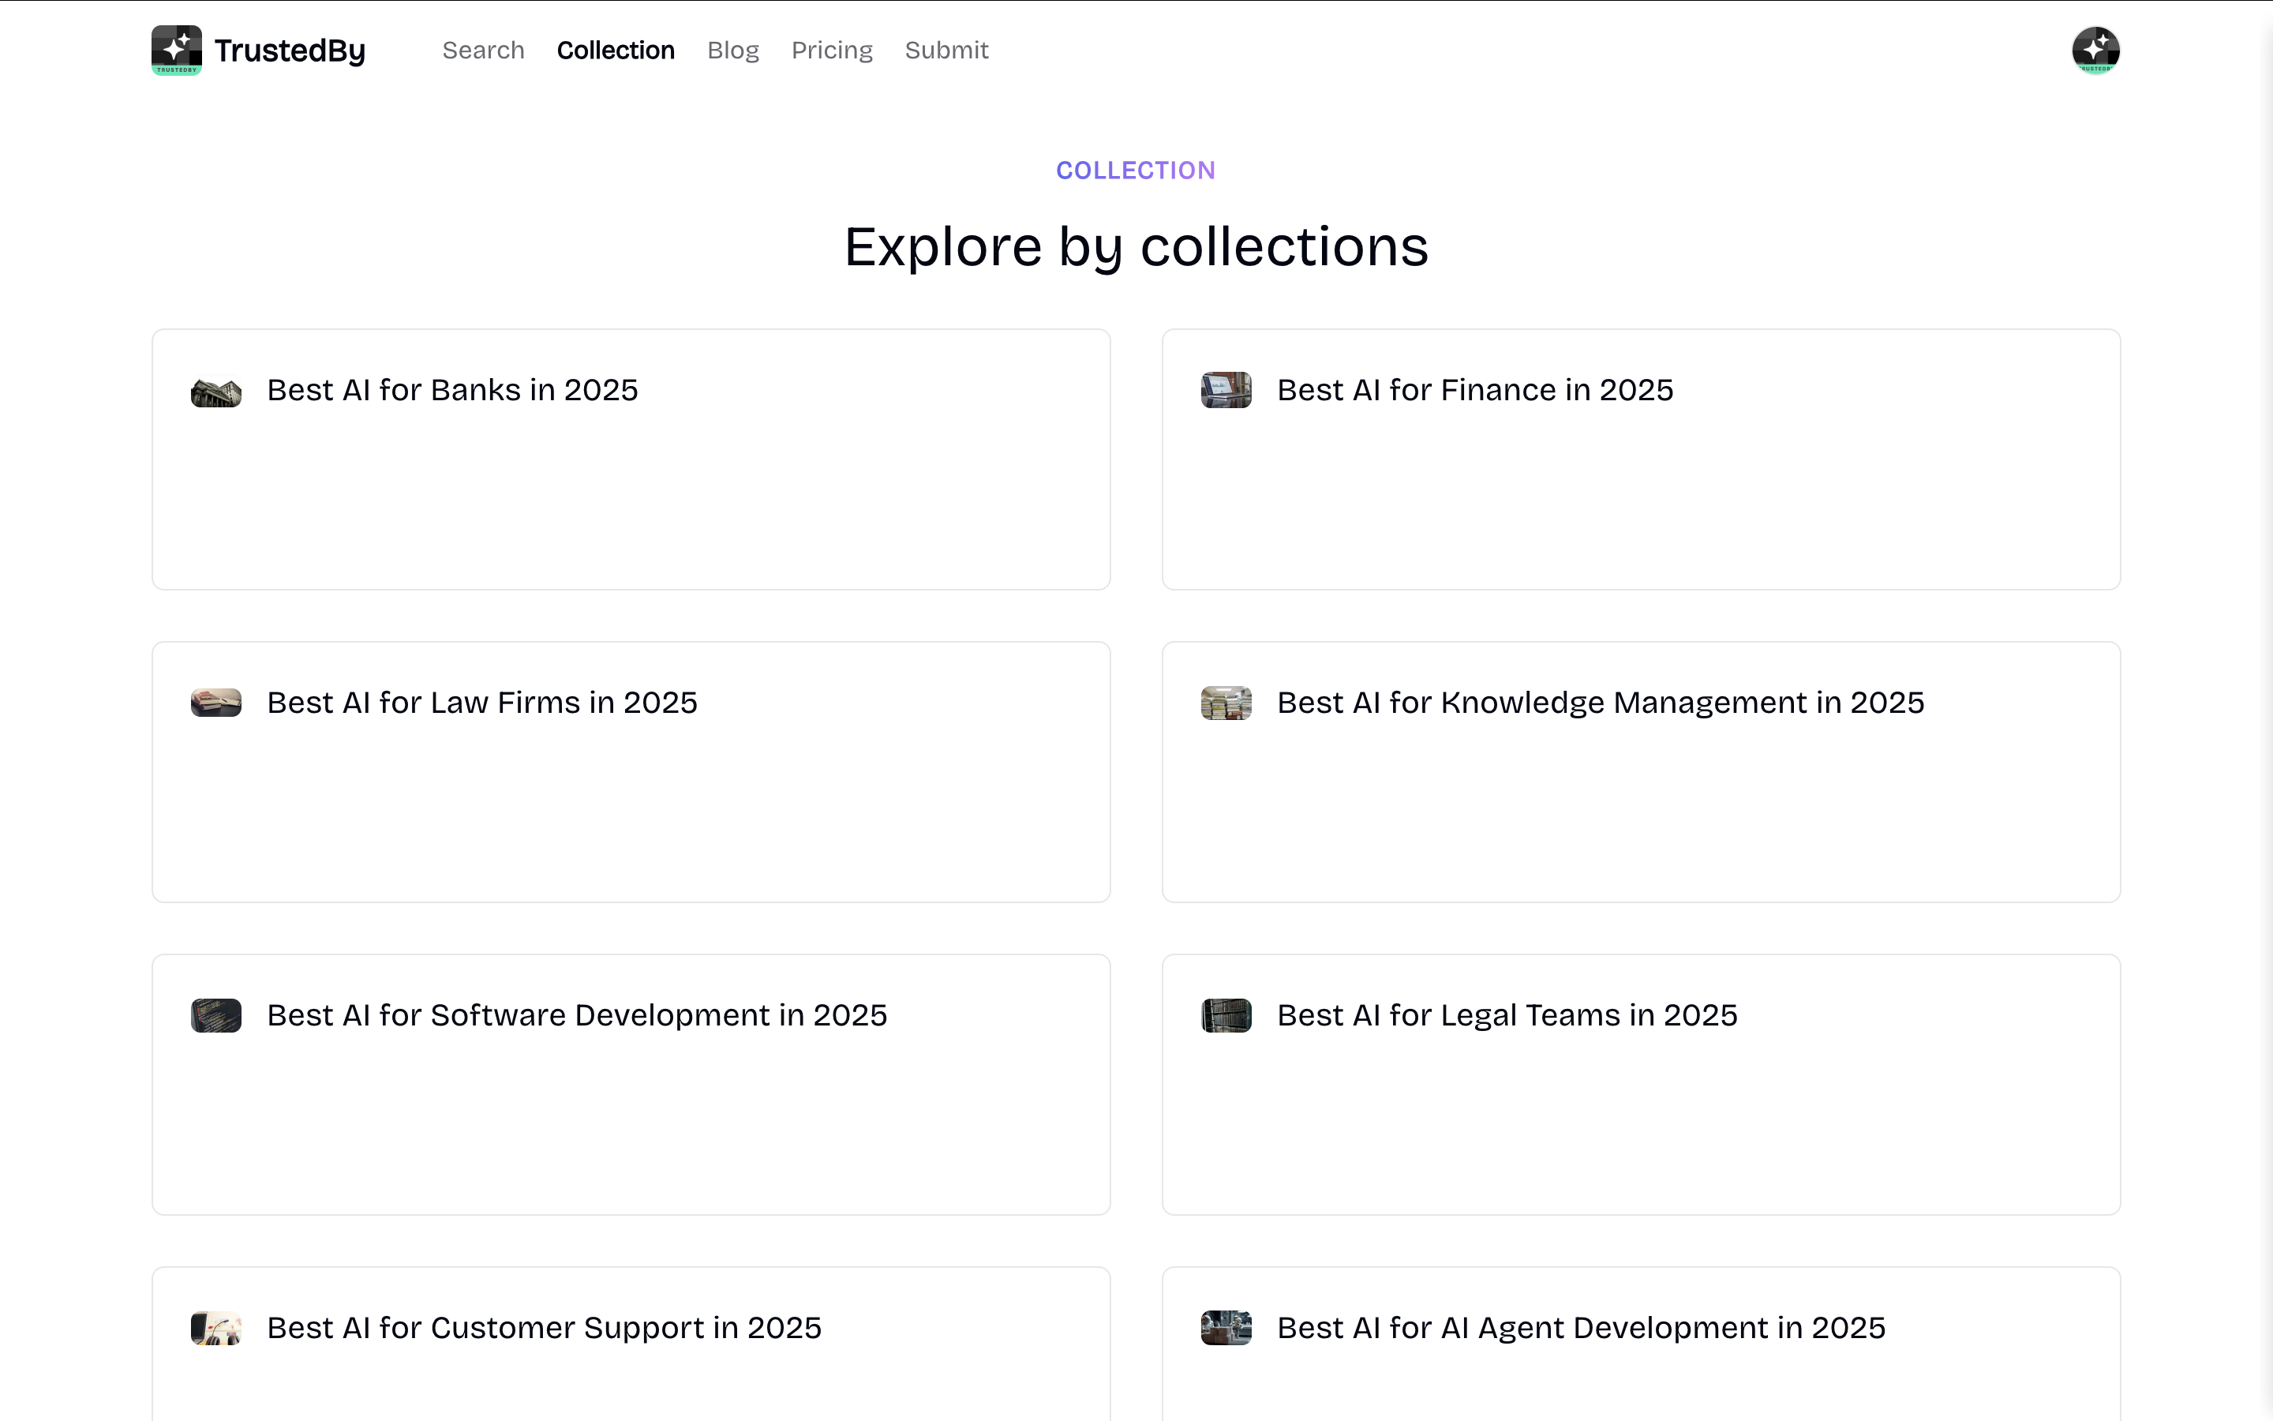Click the Legal Teams library thumbnail
Viewport: 2273px width, 1421px height.
[1226, 1016]
